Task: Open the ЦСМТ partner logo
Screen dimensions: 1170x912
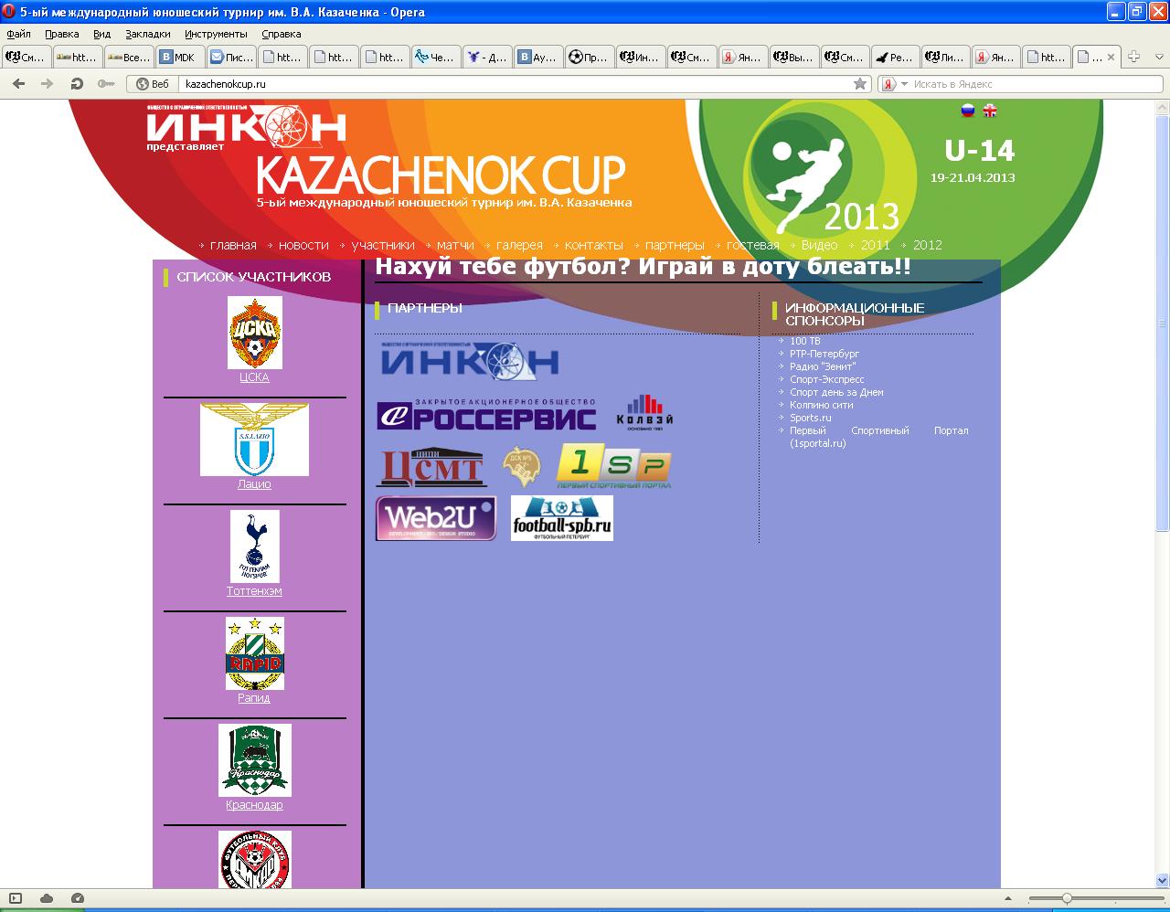Action: (x=431, y=467)
